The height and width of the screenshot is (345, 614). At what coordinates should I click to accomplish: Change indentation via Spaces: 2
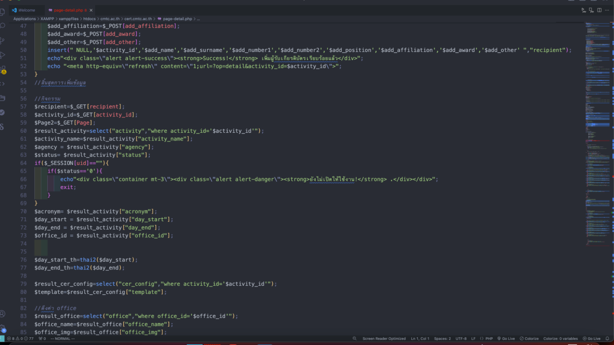click(x=442, y=338)
